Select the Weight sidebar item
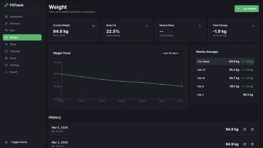 point(22,37)
